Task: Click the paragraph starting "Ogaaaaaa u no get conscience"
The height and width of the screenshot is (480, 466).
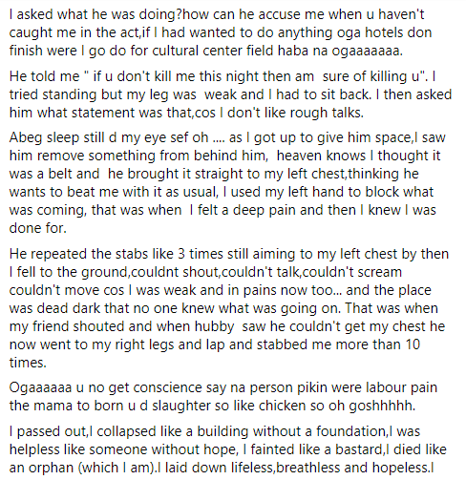Action: pyautogui.click(x=223, y=396)
